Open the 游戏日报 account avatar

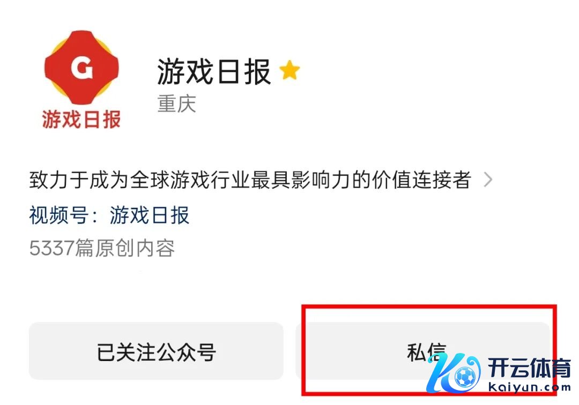pos(81,79)
